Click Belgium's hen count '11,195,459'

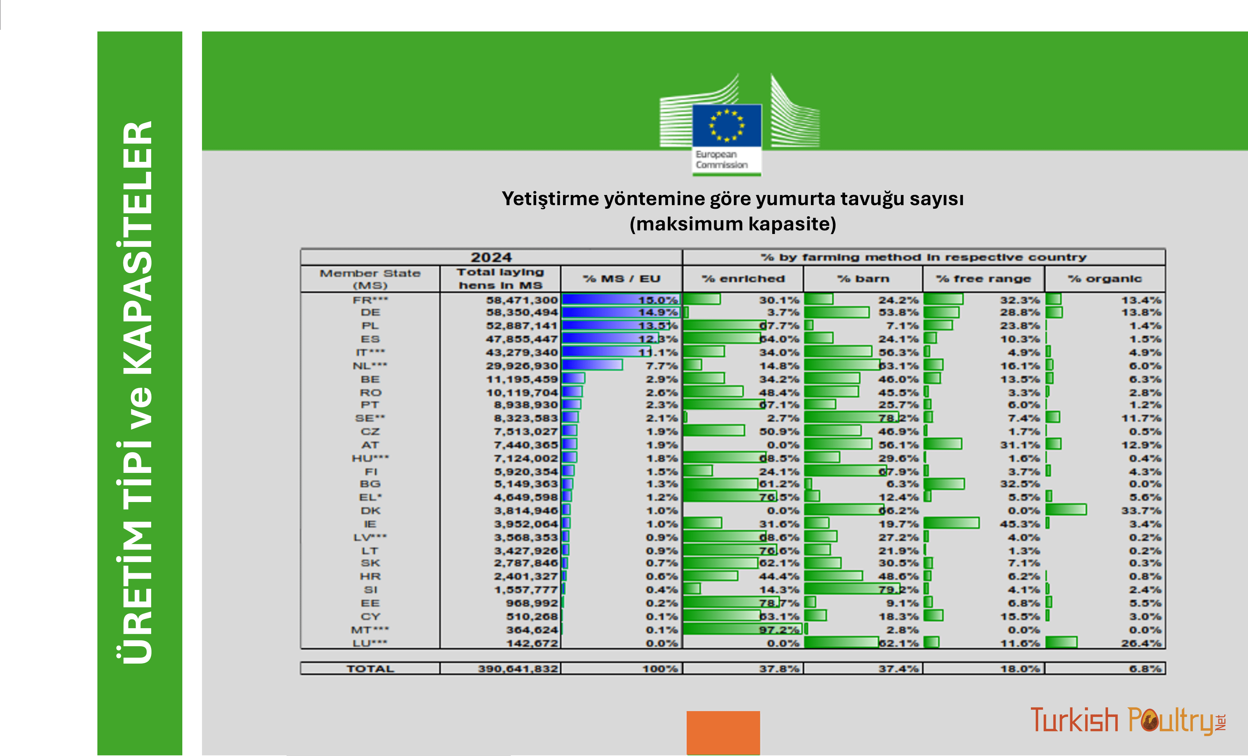[522, 379]
